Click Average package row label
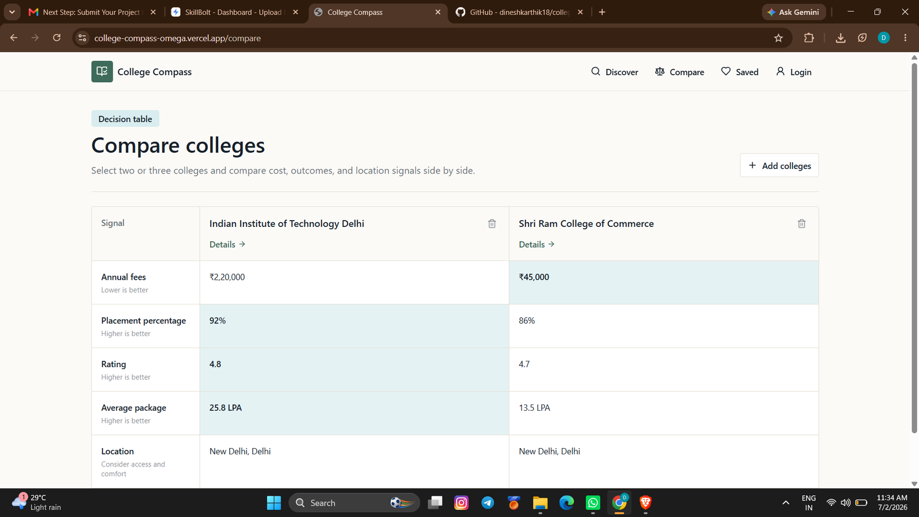This screenshot has width=919, height=517. [x=134, y=408]
